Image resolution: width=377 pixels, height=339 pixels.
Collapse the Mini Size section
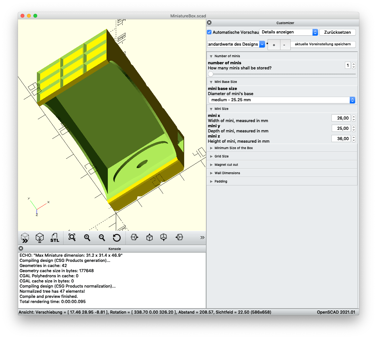pyautogui.click(x=211, y=109)
